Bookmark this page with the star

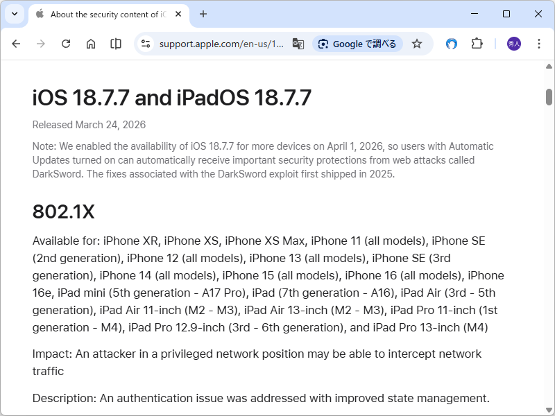pos(417,44)
